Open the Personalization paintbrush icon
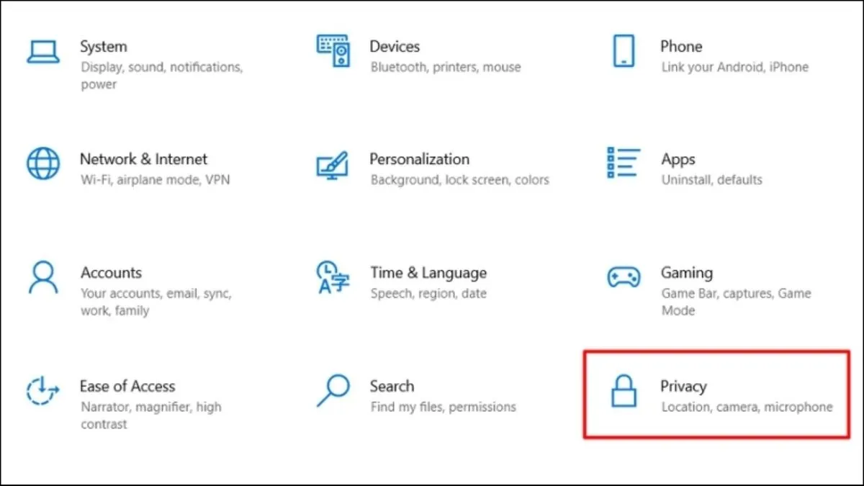Screen dimensions: 864x486 click(x=333, y=165)
